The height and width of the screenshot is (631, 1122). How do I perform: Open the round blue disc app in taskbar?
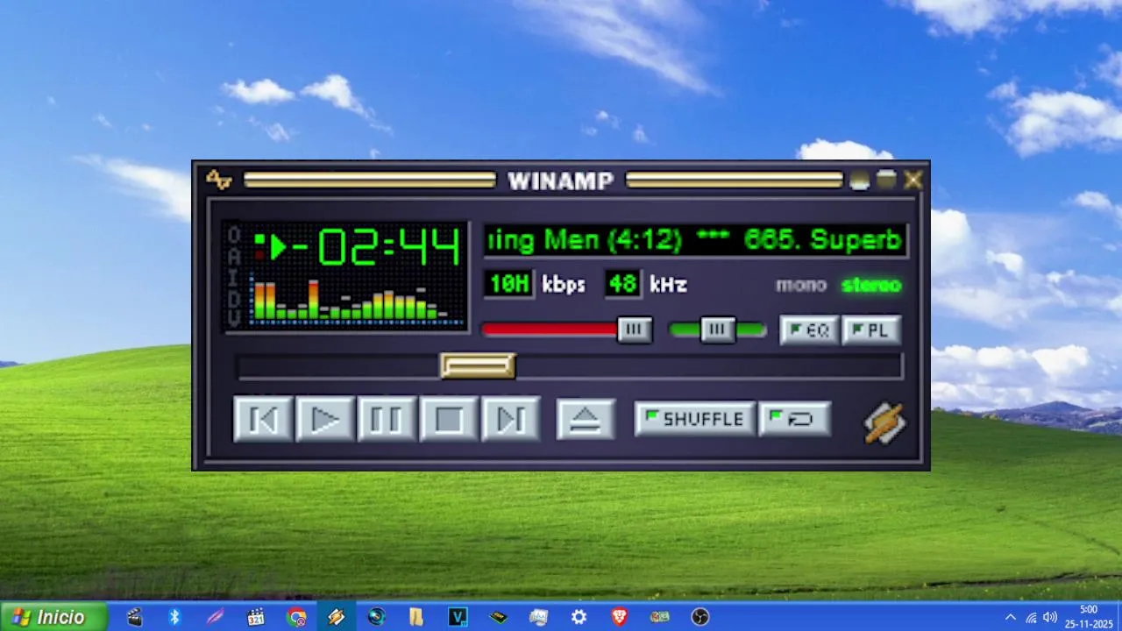pos(376,617)
